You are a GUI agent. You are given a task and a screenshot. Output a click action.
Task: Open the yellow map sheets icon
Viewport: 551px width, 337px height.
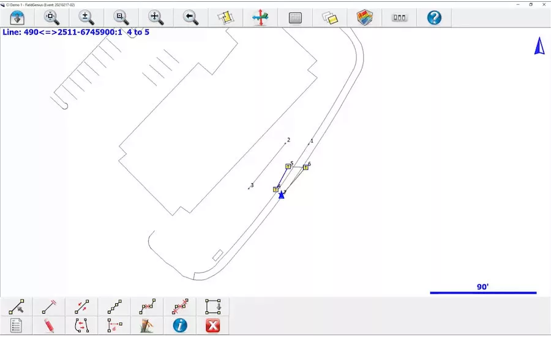point(225,18)
